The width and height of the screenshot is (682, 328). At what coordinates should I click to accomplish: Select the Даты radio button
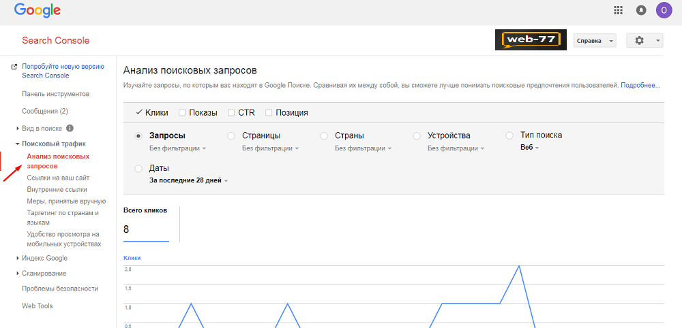click(x=138, y=168)
